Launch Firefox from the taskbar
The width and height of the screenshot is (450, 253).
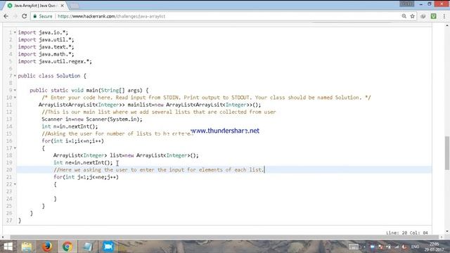(x=47, y=247)
